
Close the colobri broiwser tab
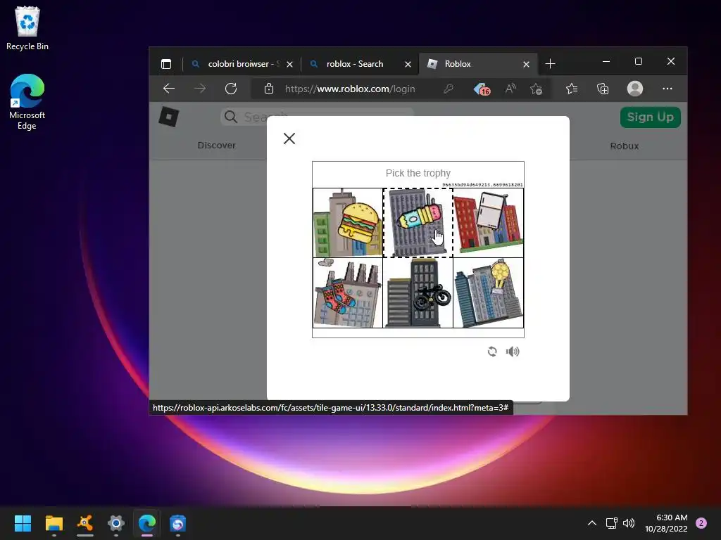pyautogui.click(x=289, y=64)
